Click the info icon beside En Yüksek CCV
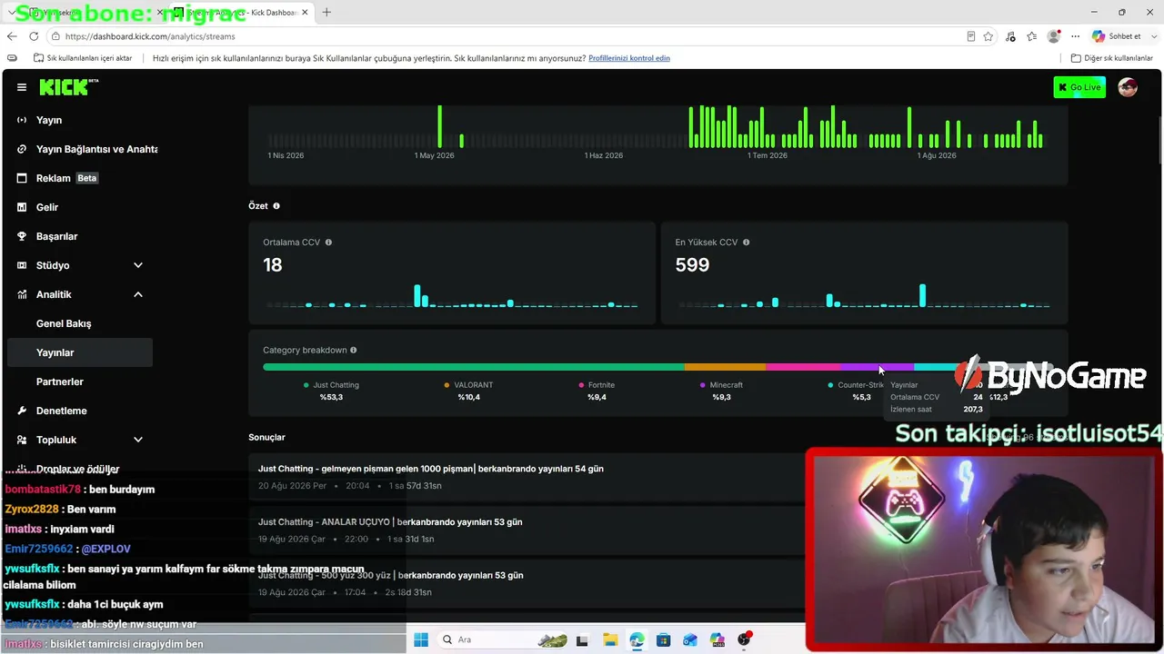 tap(746, 243)
